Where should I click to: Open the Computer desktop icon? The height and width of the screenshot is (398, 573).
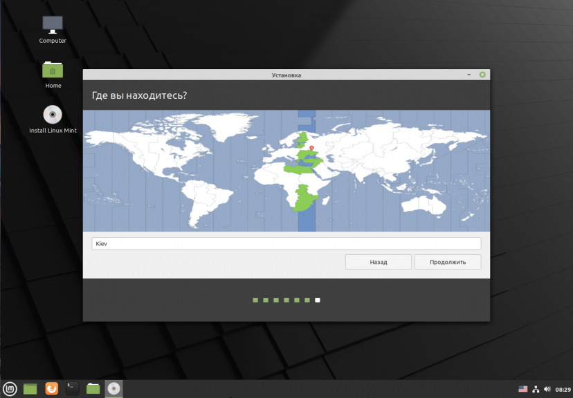pyautogui.click(x=53, y=26)
